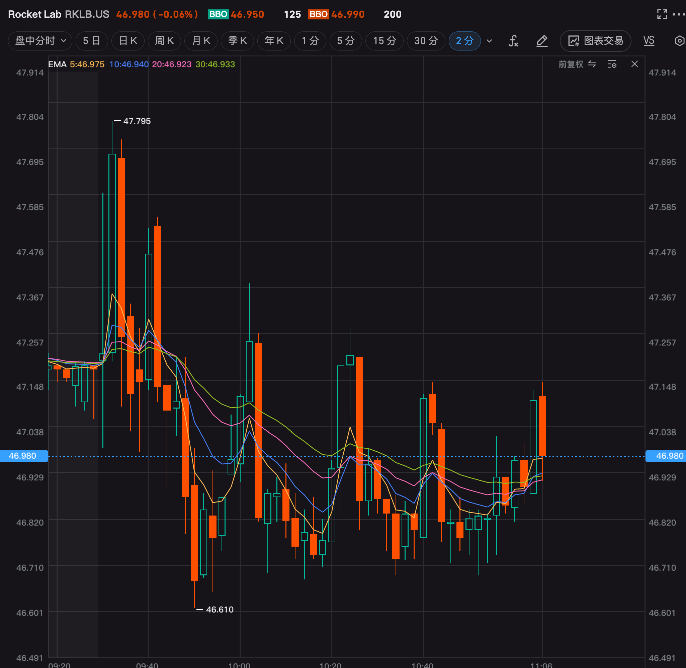This screenshot has height=668, width=686.
Task: Expand the arrow beside 2分 interval
Action: tap(489, 41)
